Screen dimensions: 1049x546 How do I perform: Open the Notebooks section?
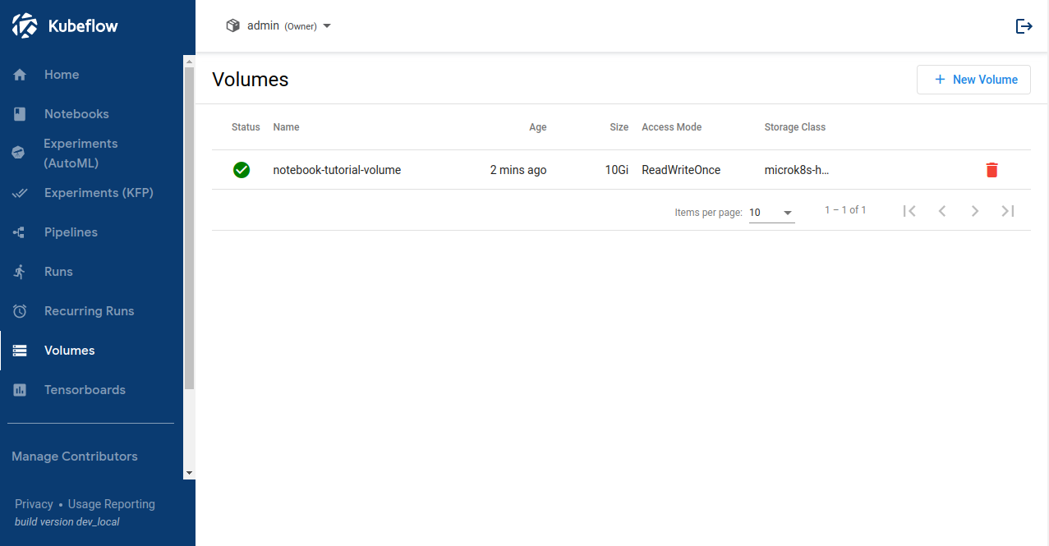(x=76, y=114)
